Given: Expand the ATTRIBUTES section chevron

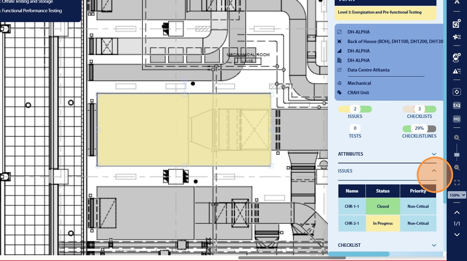Looking at the screenshot, I should pos(434,154).
